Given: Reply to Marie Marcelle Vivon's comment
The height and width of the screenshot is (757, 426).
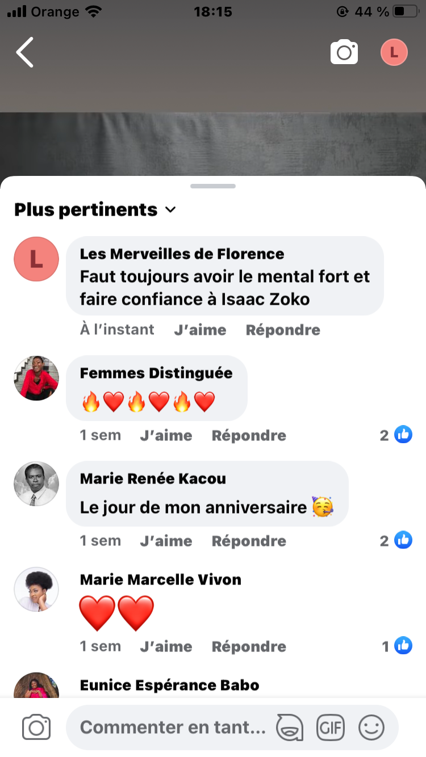Looking at the screenshot, I should click(249, 646).
